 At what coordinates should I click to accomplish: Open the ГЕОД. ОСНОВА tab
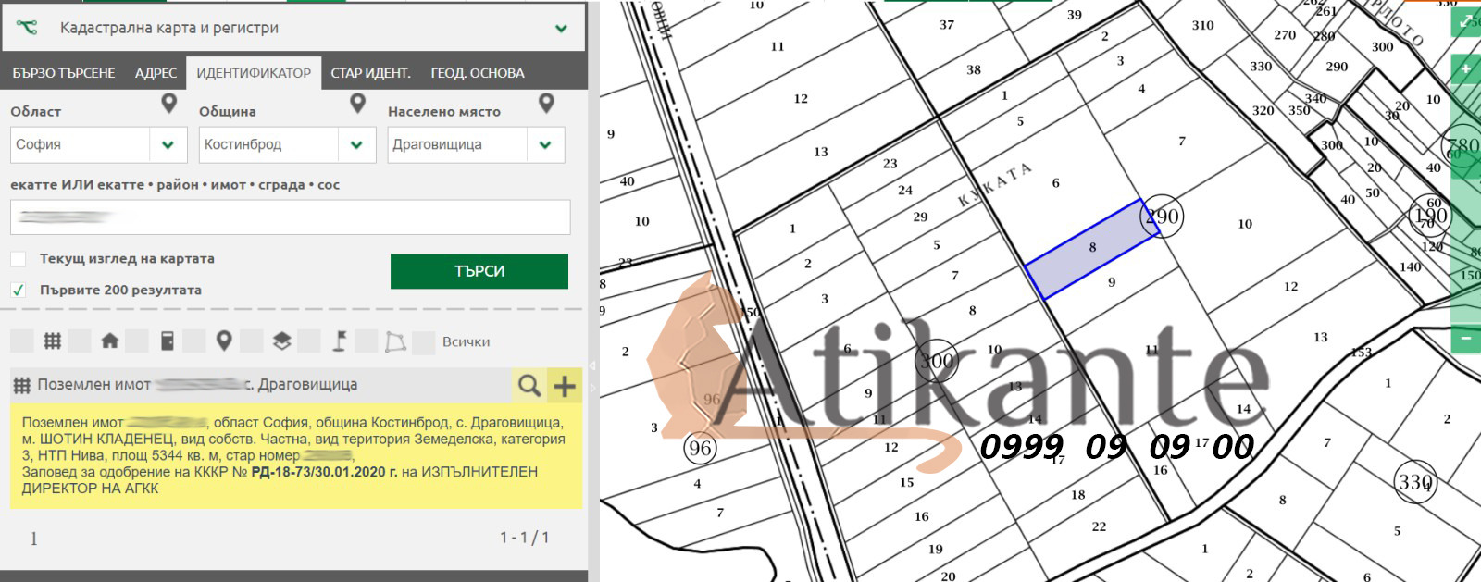(477, 73)
